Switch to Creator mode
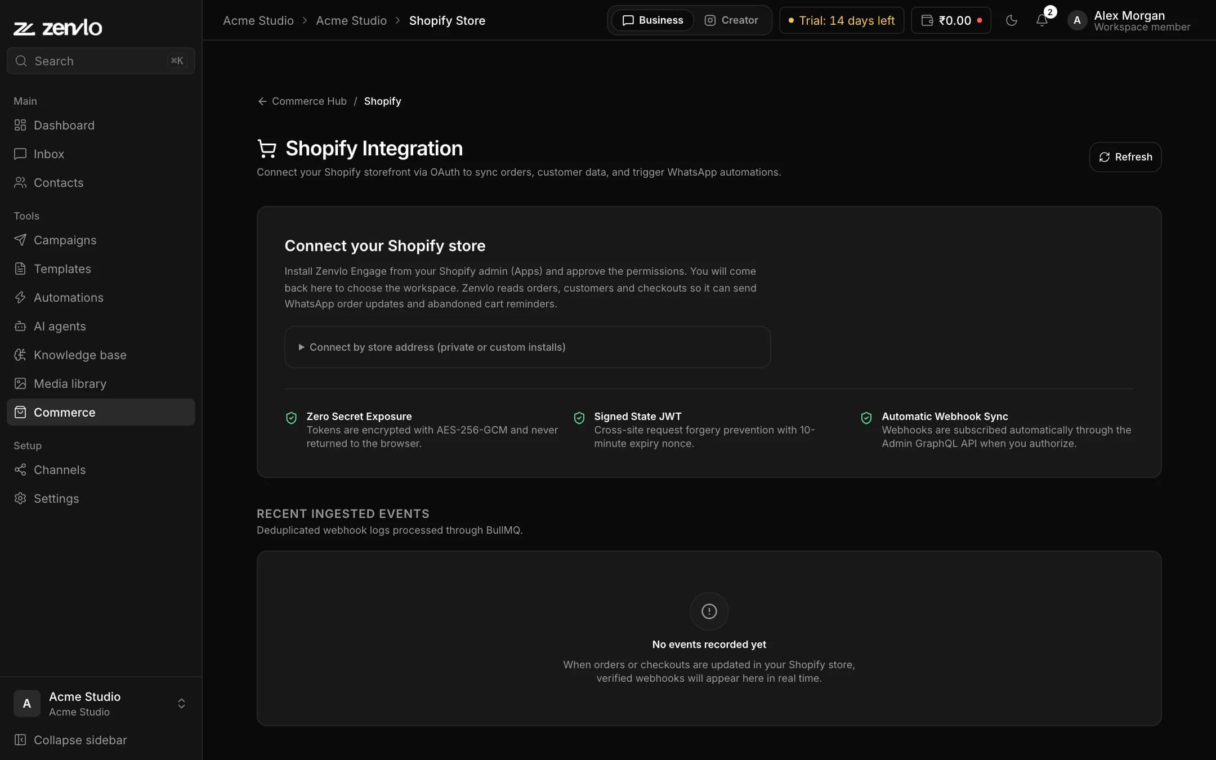Viewport: 1216px width, 760px height. 731,20
